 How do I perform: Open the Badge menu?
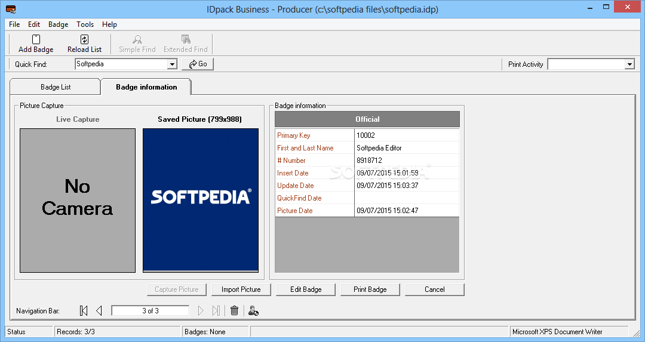point(58,24)
